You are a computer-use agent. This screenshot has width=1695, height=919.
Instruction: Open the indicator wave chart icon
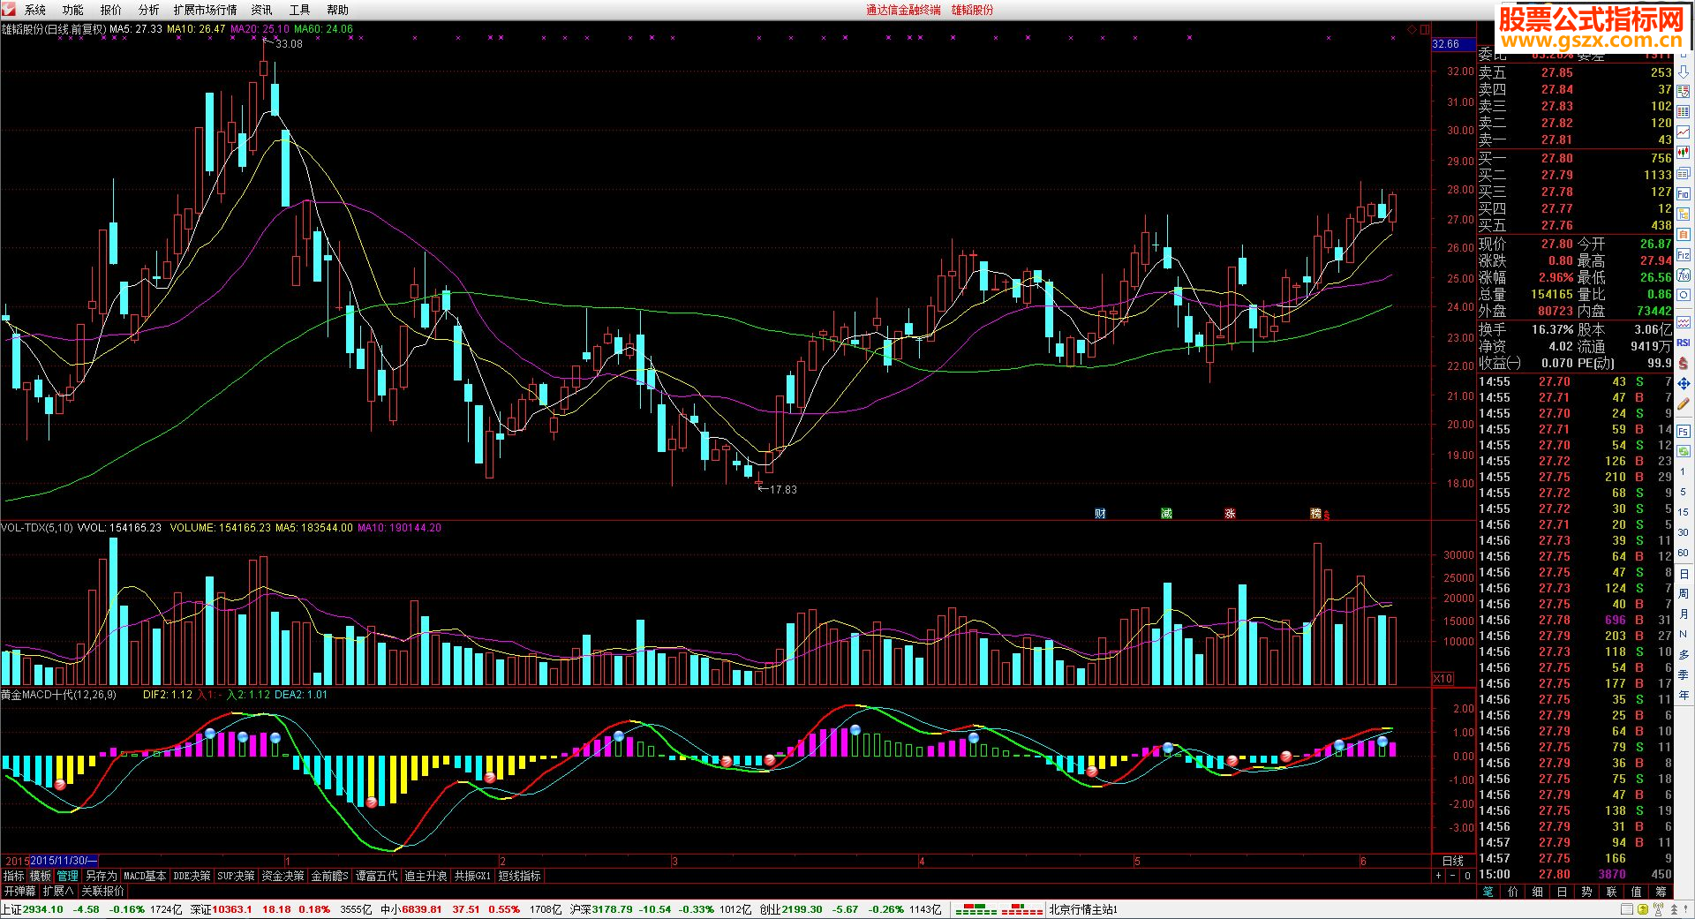(x=1684, y=322)
